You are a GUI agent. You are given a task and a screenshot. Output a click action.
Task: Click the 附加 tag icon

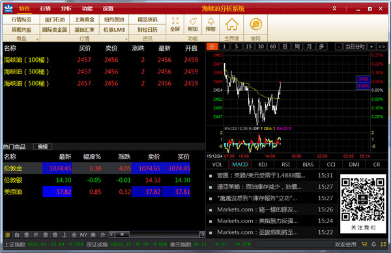click(193, 24)
